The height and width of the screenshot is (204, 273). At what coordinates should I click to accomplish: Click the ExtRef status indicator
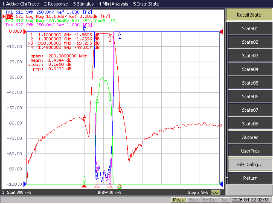tap(210, 200)
